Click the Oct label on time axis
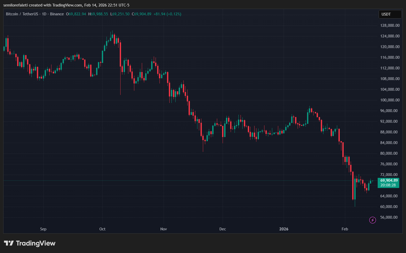The height and width of the screenshot is (253, 406). [x=102, y=229]
